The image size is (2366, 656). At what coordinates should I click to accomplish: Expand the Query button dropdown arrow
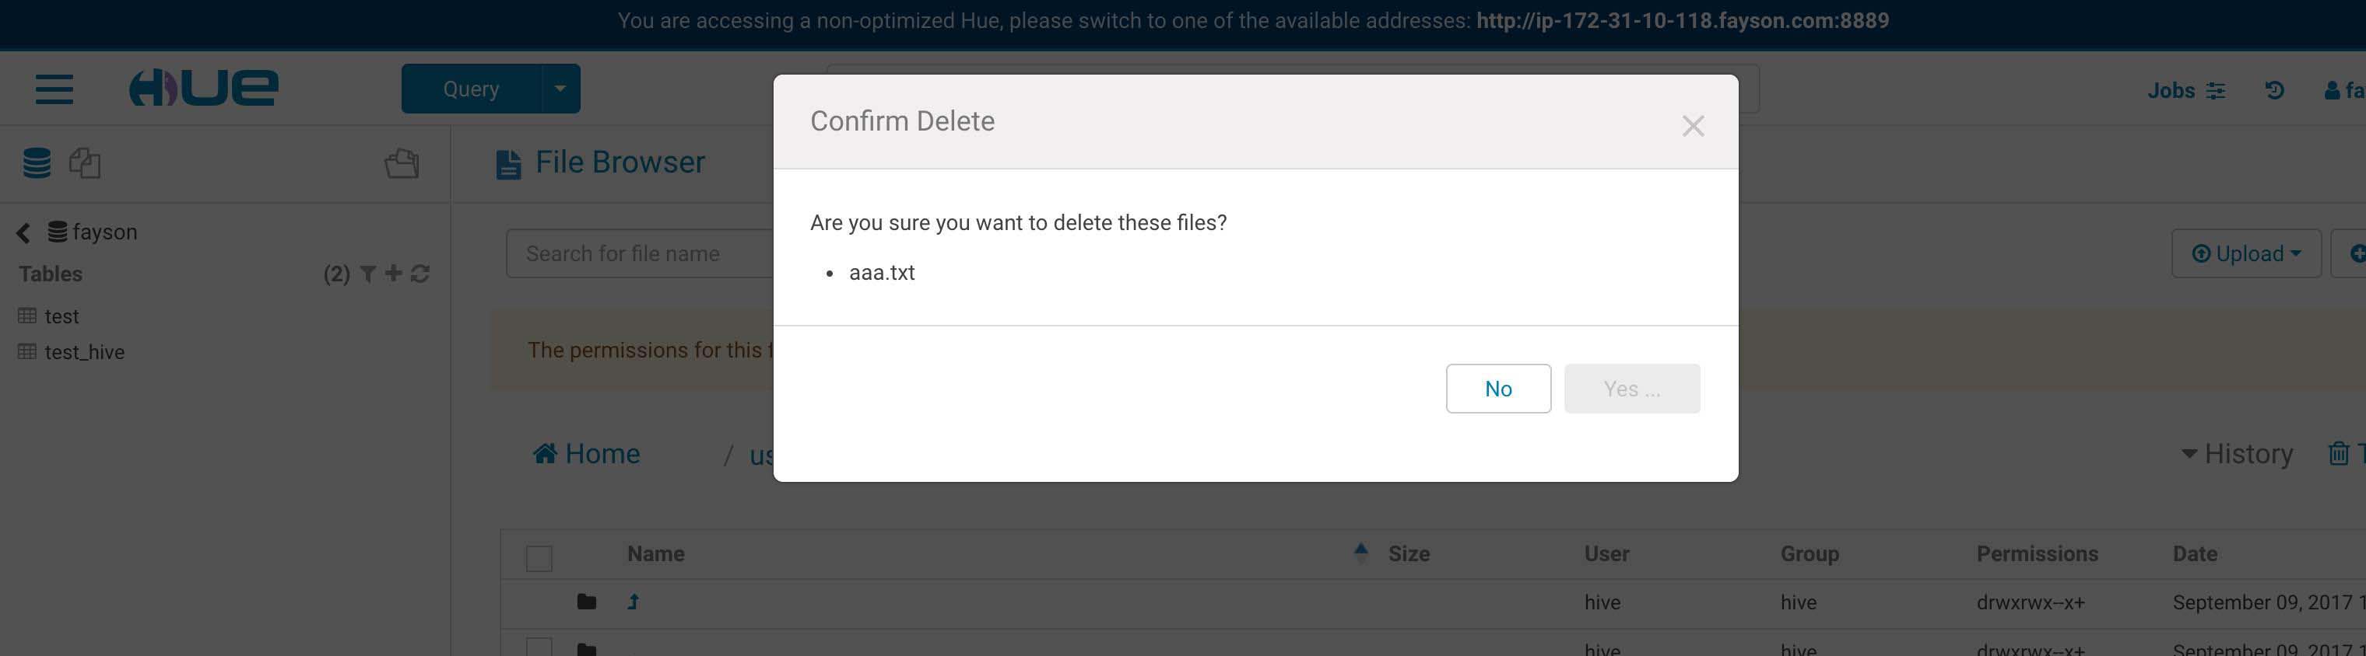[560, 89]
